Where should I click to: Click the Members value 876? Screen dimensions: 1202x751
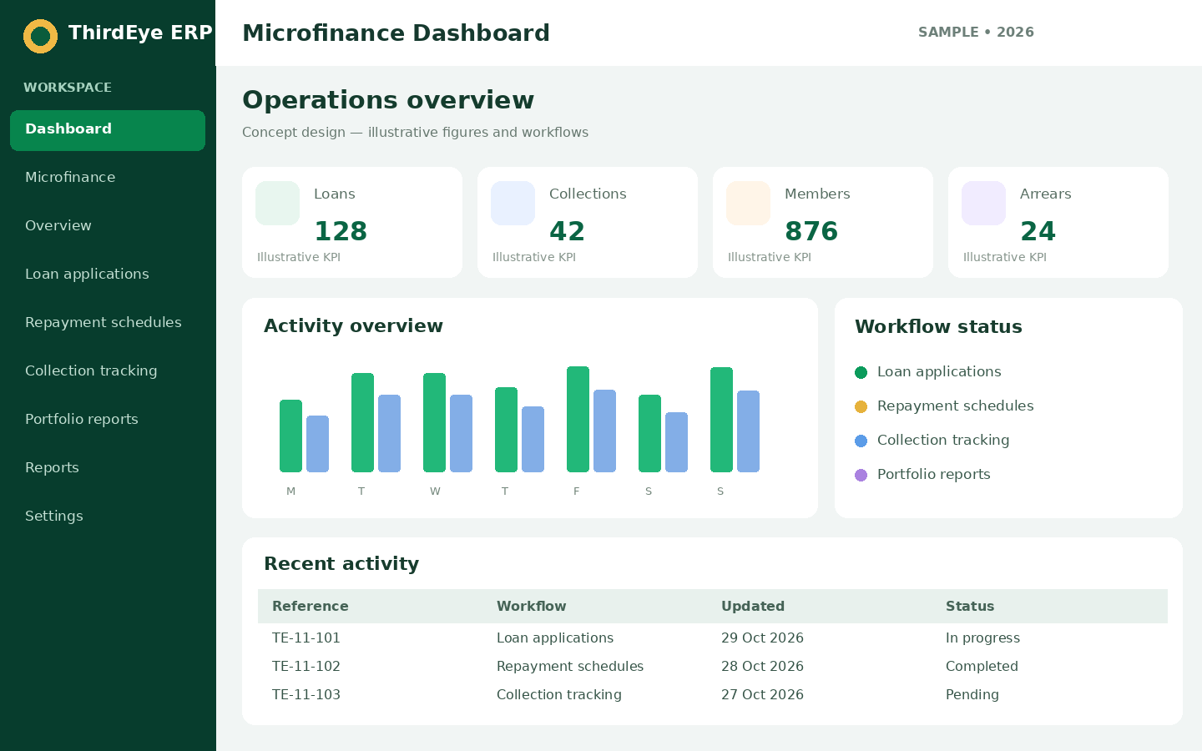[x=811, y=231]
